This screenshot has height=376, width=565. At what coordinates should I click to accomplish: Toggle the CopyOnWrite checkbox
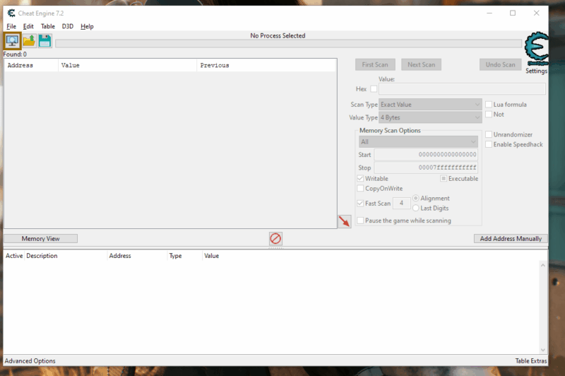coord(360,188)
